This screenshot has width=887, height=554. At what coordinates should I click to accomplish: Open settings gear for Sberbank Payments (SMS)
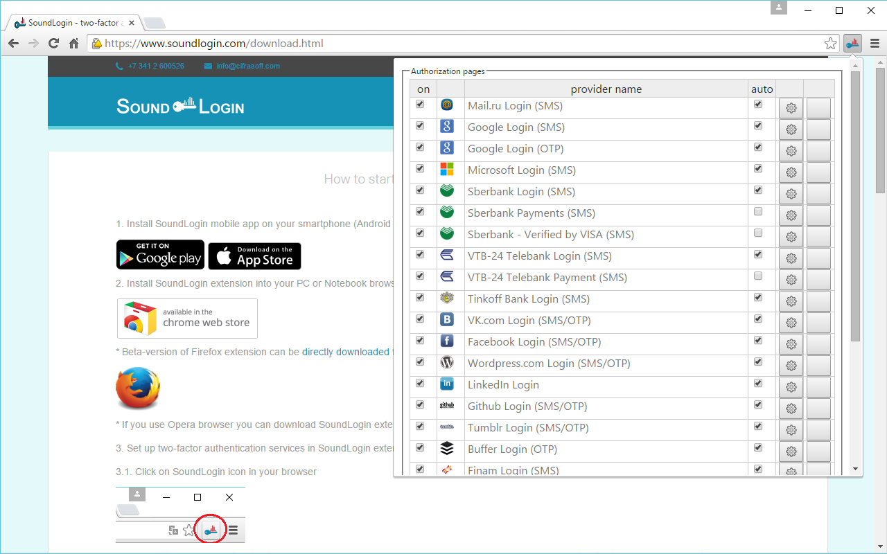791,215
